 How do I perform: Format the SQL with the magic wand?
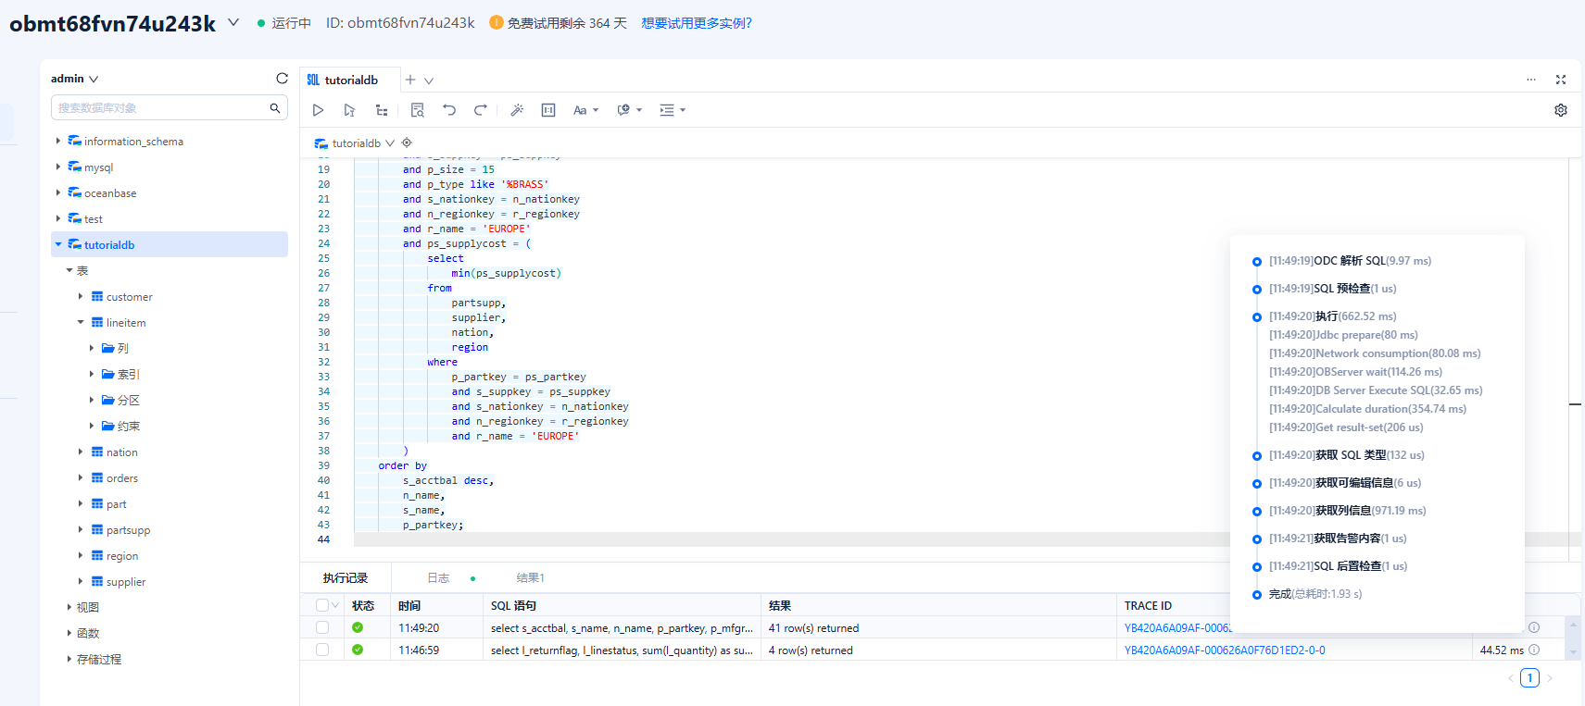pos(517,110)
